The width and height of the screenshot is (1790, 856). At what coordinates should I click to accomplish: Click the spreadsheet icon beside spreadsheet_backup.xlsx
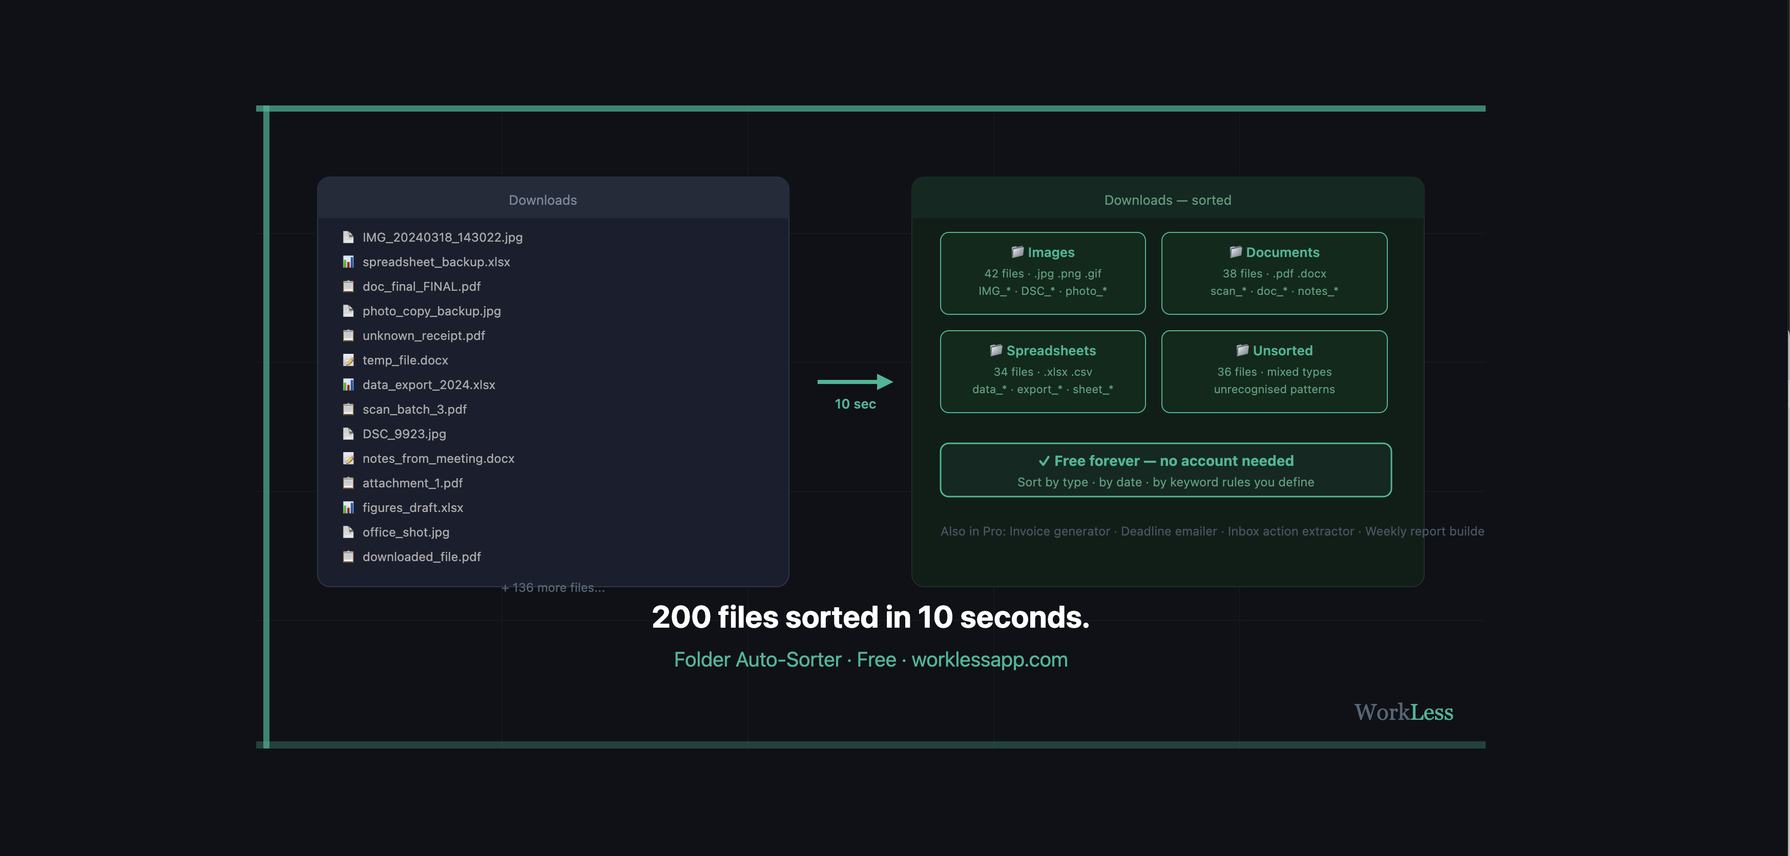[348, 262]
